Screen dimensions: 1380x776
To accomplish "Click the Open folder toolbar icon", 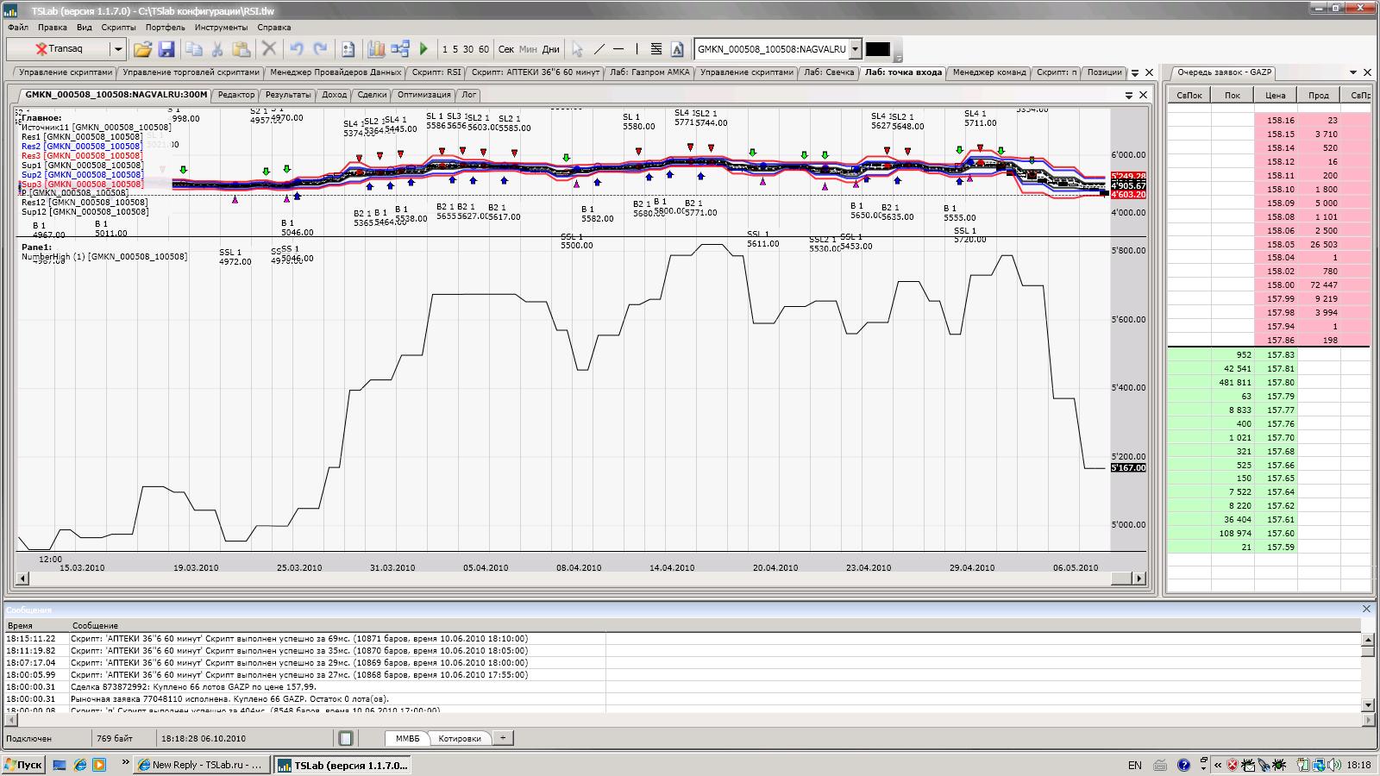I will coord(142,49).
